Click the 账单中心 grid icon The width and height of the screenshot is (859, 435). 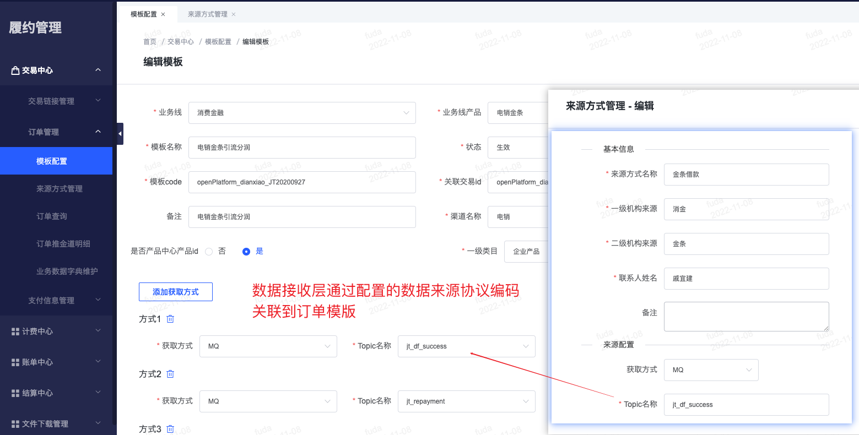tap(15, 362)
